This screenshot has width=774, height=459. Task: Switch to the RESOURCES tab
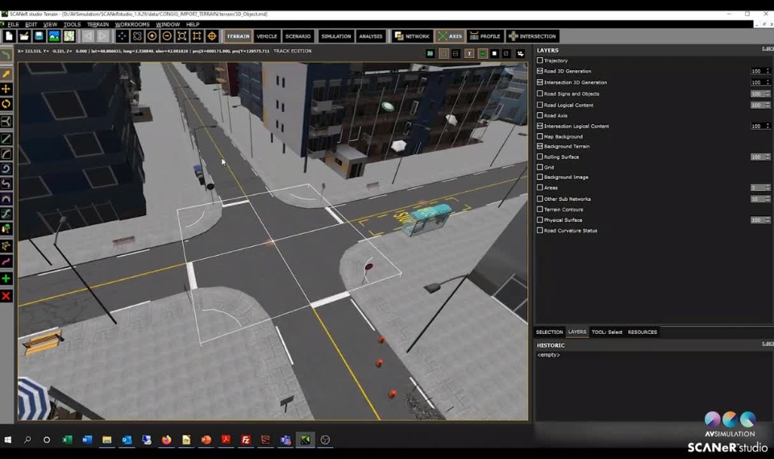[x=643, y=332]
